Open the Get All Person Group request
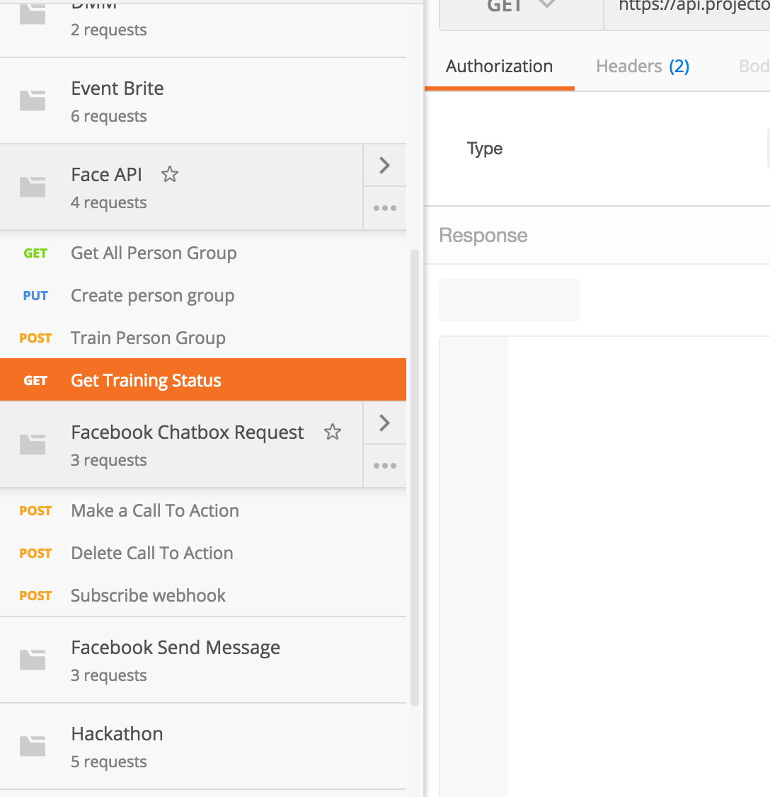The image size is (770, 797). click(x=154, y=253)
